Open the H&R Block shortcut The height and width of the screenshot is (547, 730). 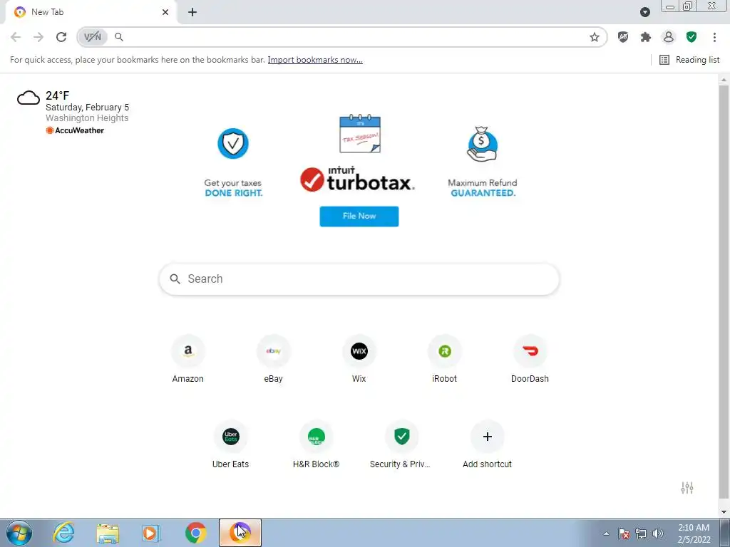[x=316, y=444]
